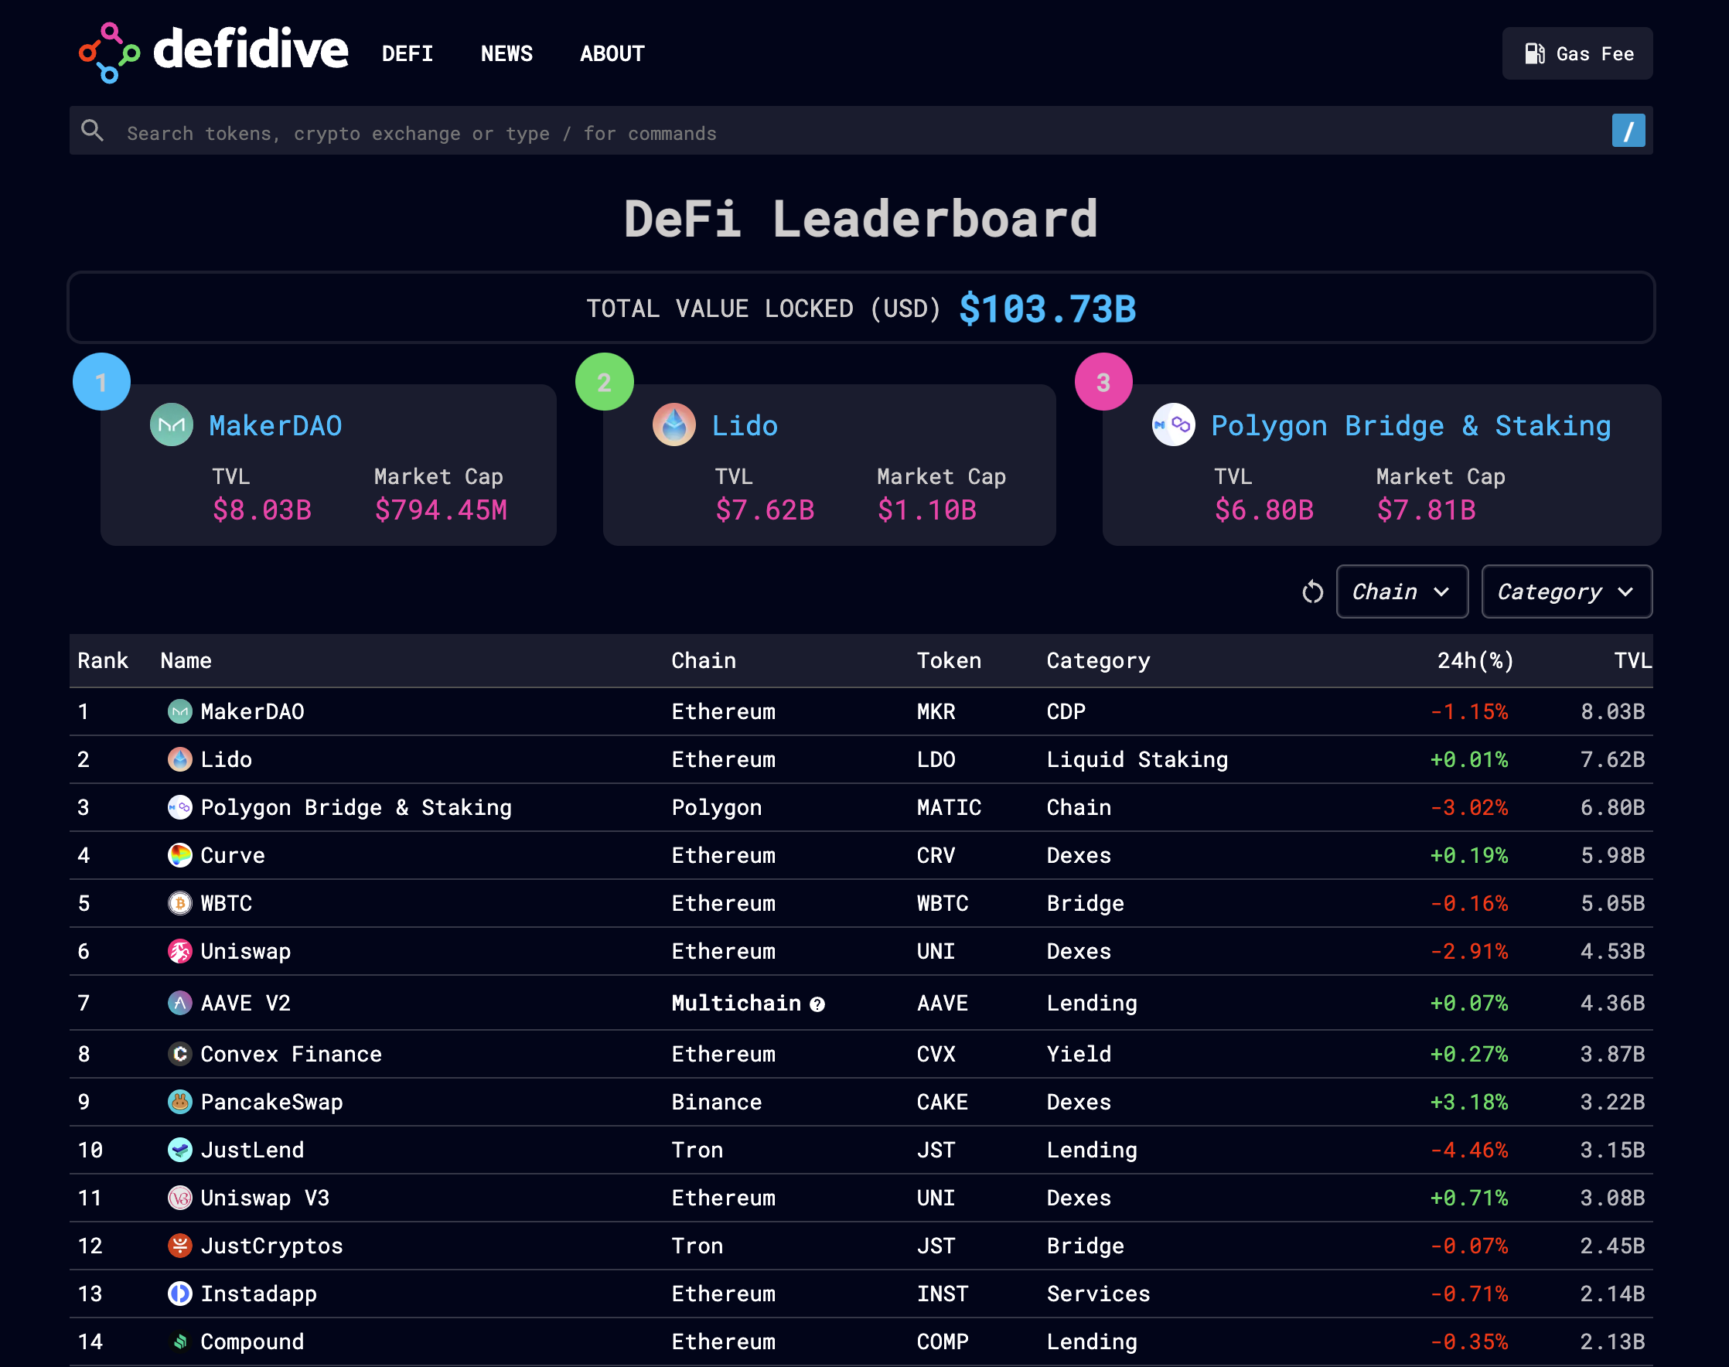Image resolution: width=1729 pixels, height=1367 pixels.
Task: Open the Category filter dropdown
Action: [x=1567, y=591]
